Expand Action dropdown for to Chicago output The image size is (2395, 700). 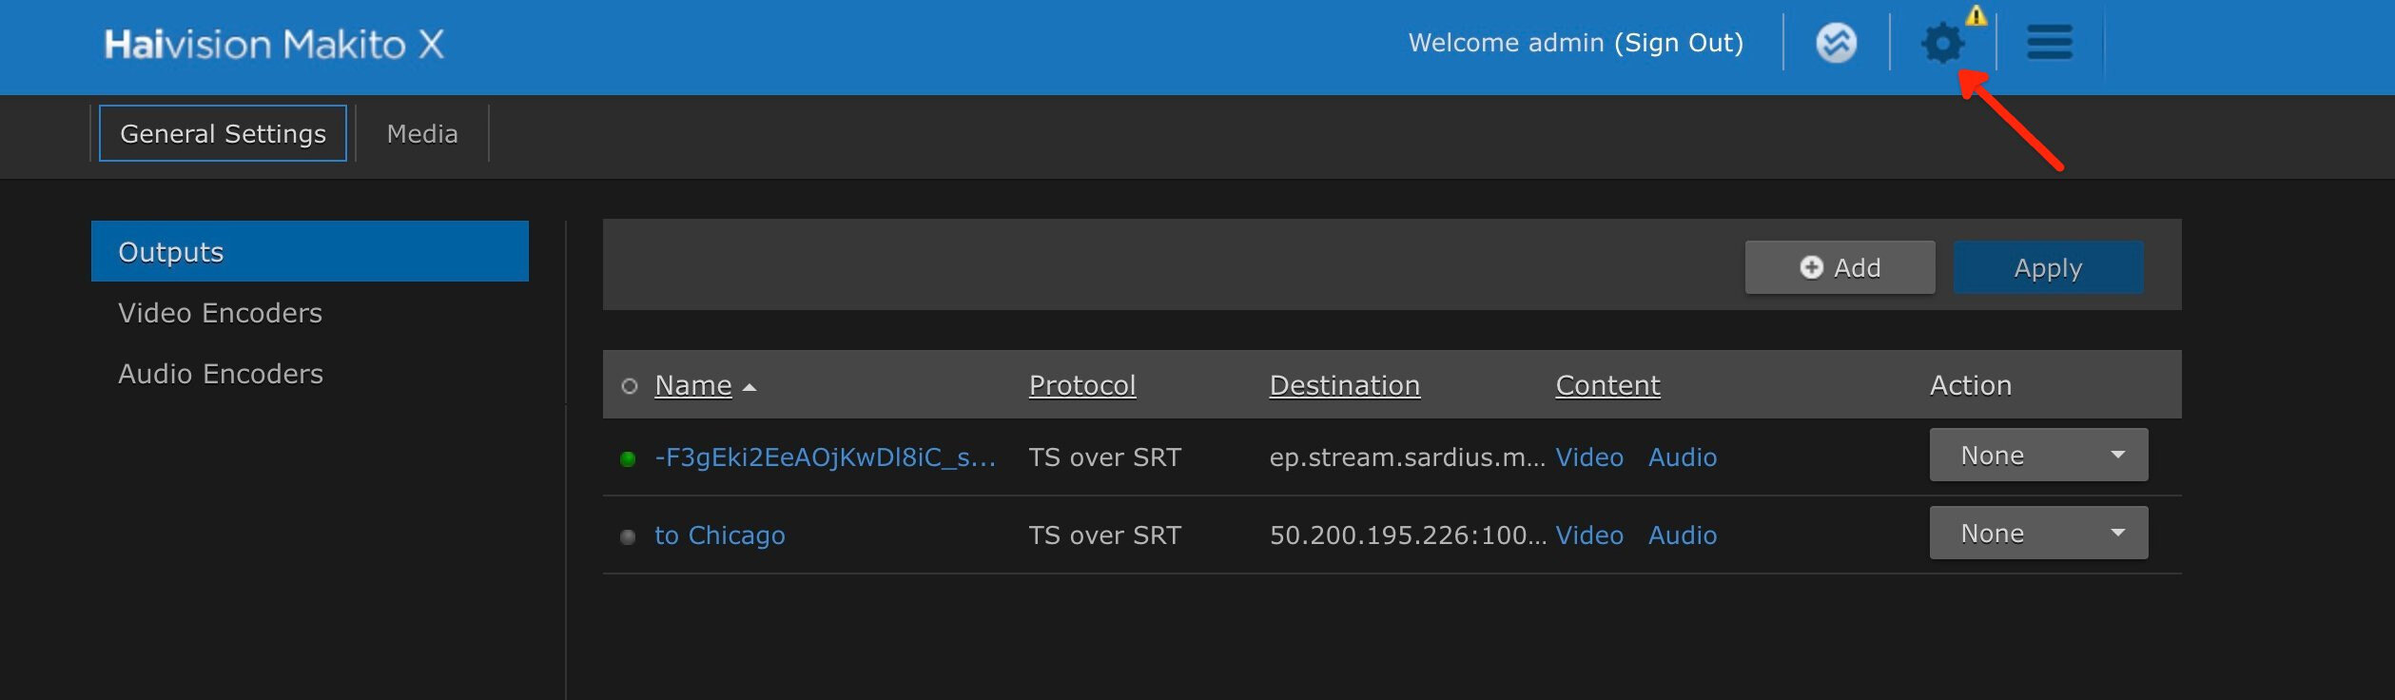[x=2038, y=533]
